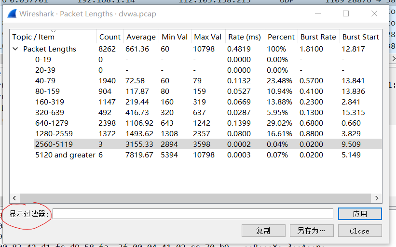Click the count 1940 cell

coord(107,81)
